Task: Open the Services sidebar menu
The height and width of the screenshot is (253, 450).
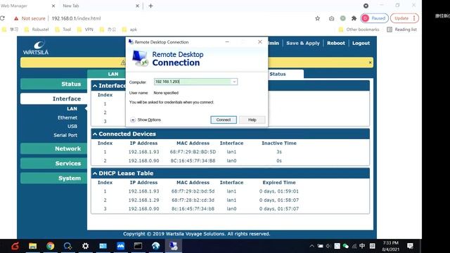Action: pos(53,163)
